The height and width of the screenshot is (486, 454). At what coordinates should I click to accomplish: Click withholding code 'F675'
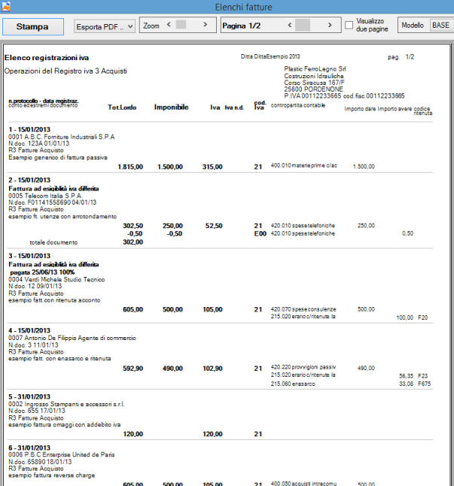click(424, 384)
